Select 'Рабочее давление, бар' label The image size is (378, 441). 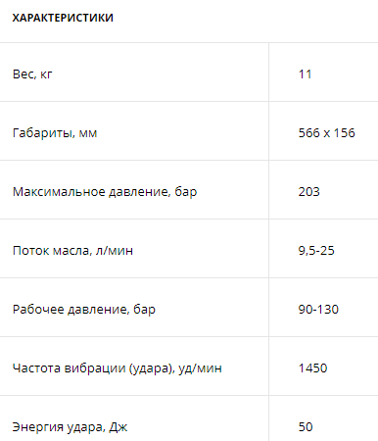pos(84,310)
